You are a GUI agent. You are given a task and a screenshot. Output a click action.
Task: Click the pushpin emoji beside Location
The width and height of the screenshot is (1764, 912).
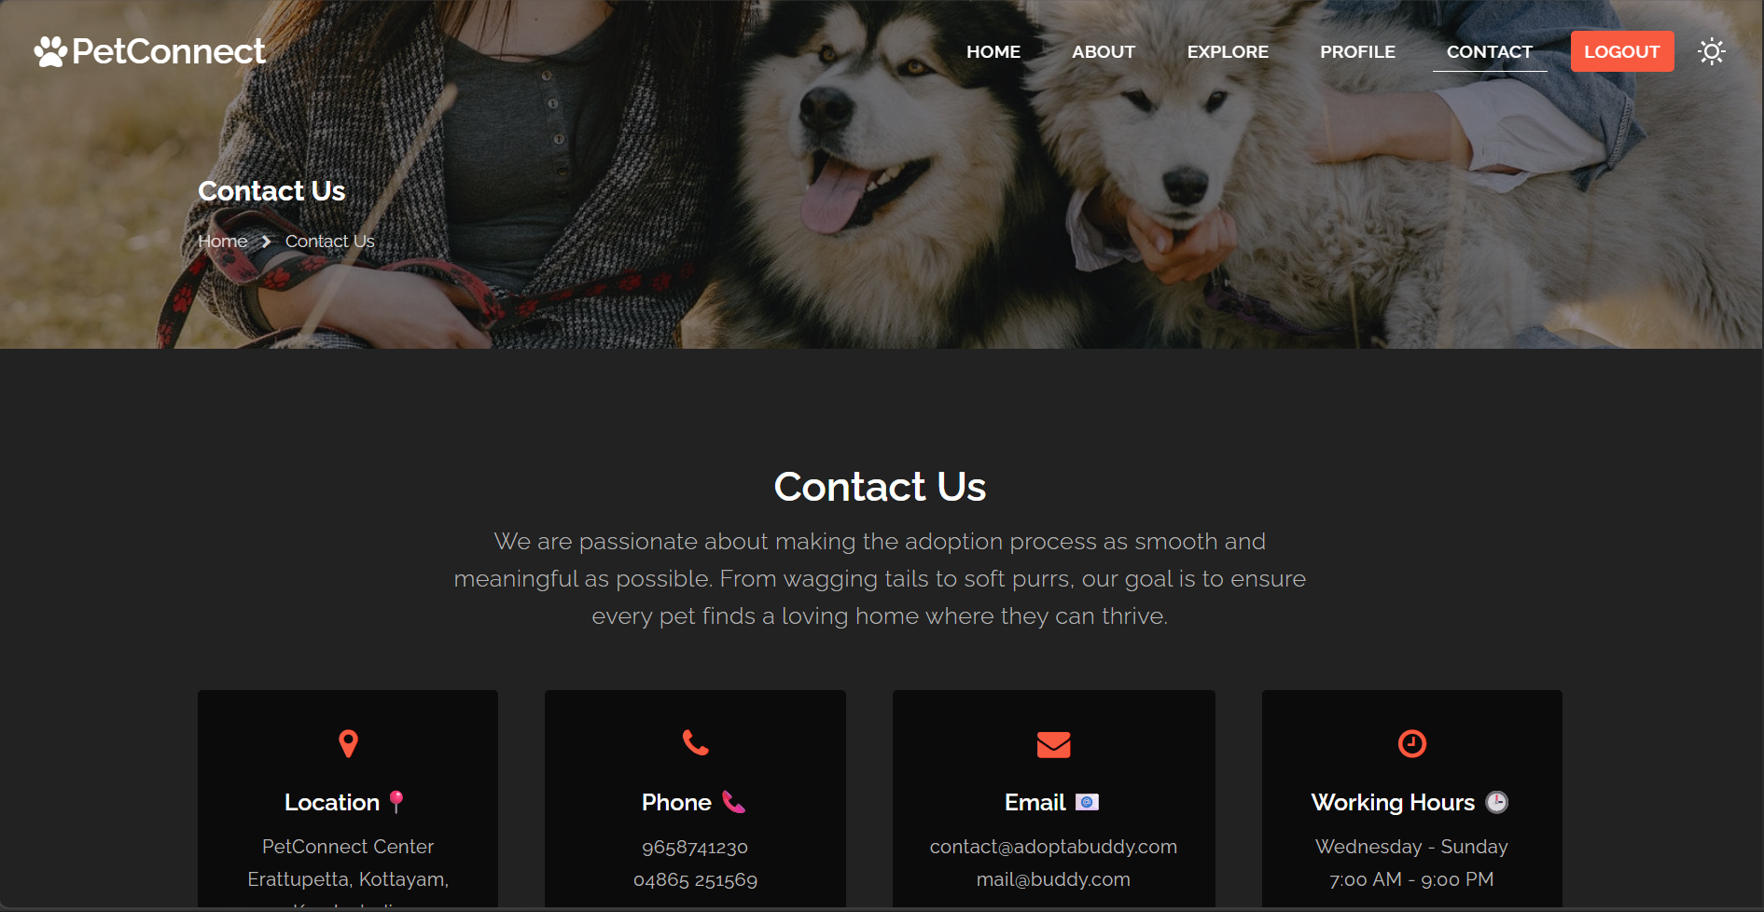coord(396,802)
